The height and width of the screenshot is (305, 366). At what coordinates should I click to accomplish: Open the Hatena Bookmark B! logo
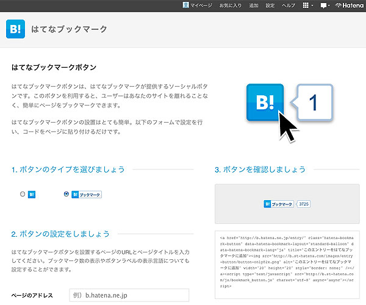coord(15,29)
